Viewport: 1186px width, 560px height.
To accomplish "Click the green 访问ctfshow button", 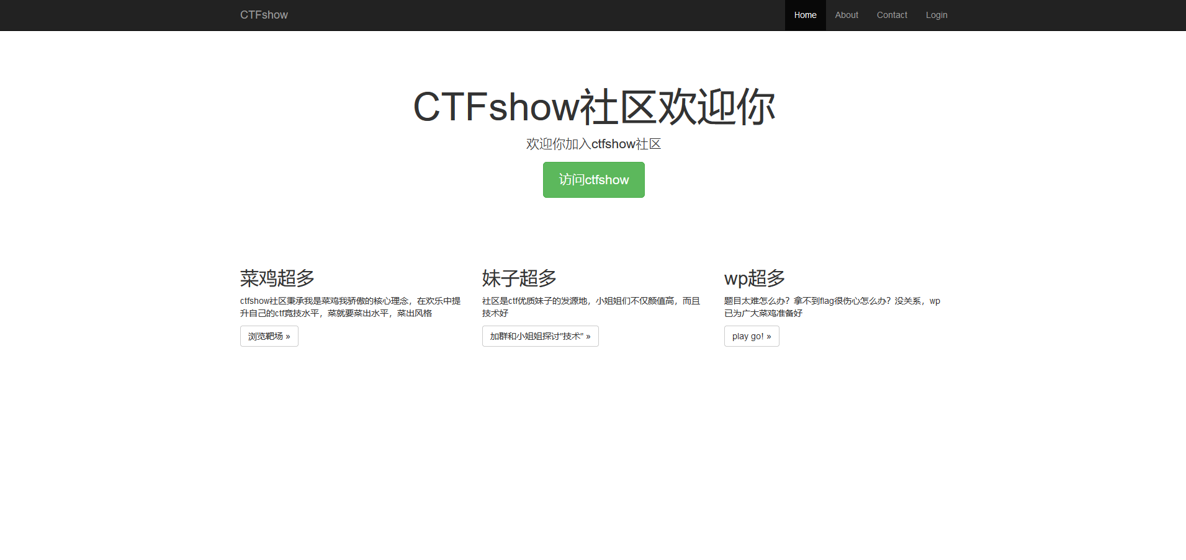I will [594, 180].
